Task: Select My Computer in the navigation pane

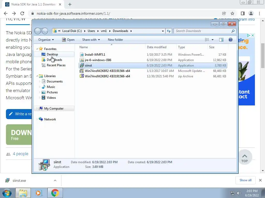Action: (x=54, y=109)
